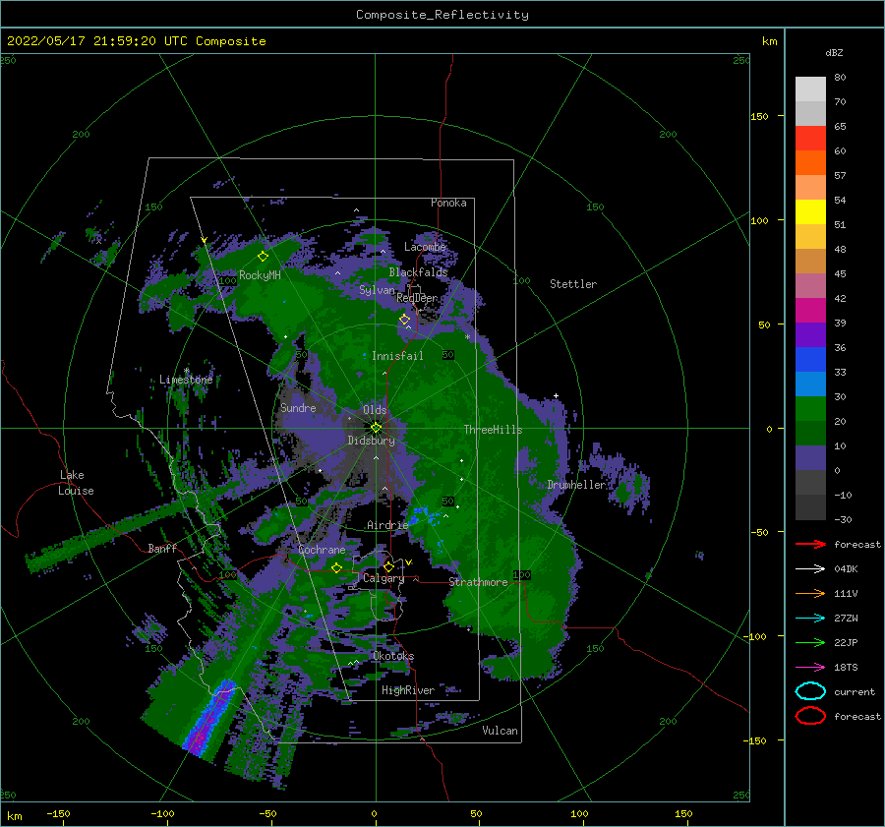The image size is (885, 827).
Task: Click the Vulcan label
Action: pos(501,731)
